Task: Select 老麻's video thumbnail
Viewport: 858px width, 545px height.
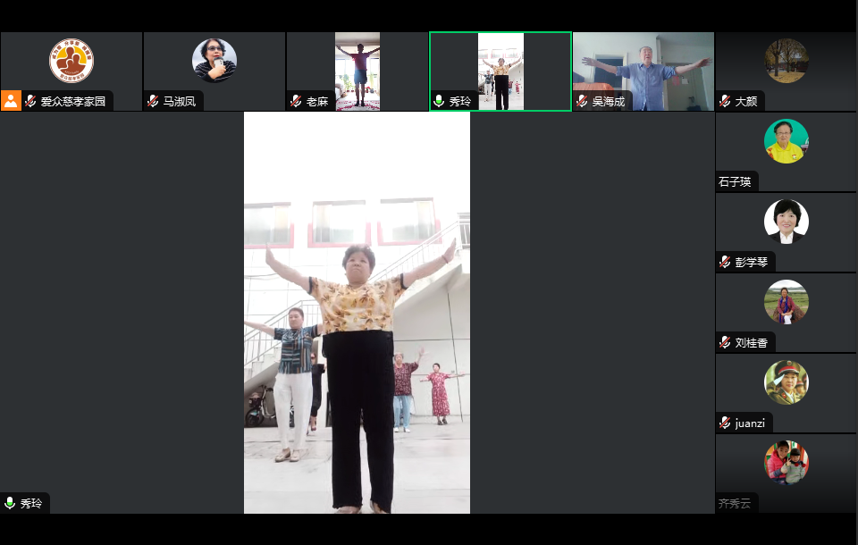Action: pyautogui.click(x=357, y=71)
